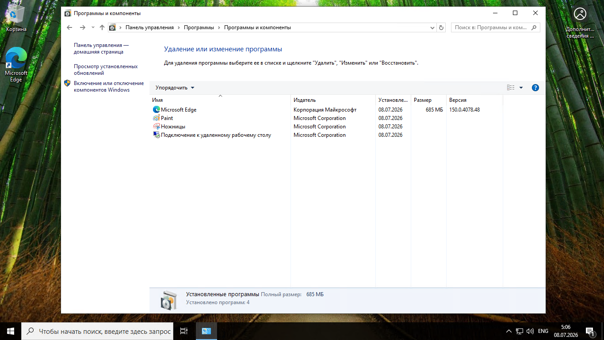The height and width of the screenshot is (340, 604).
Task: Click the Дополнит. сведения desktop icon
Action: pos(580,23)
